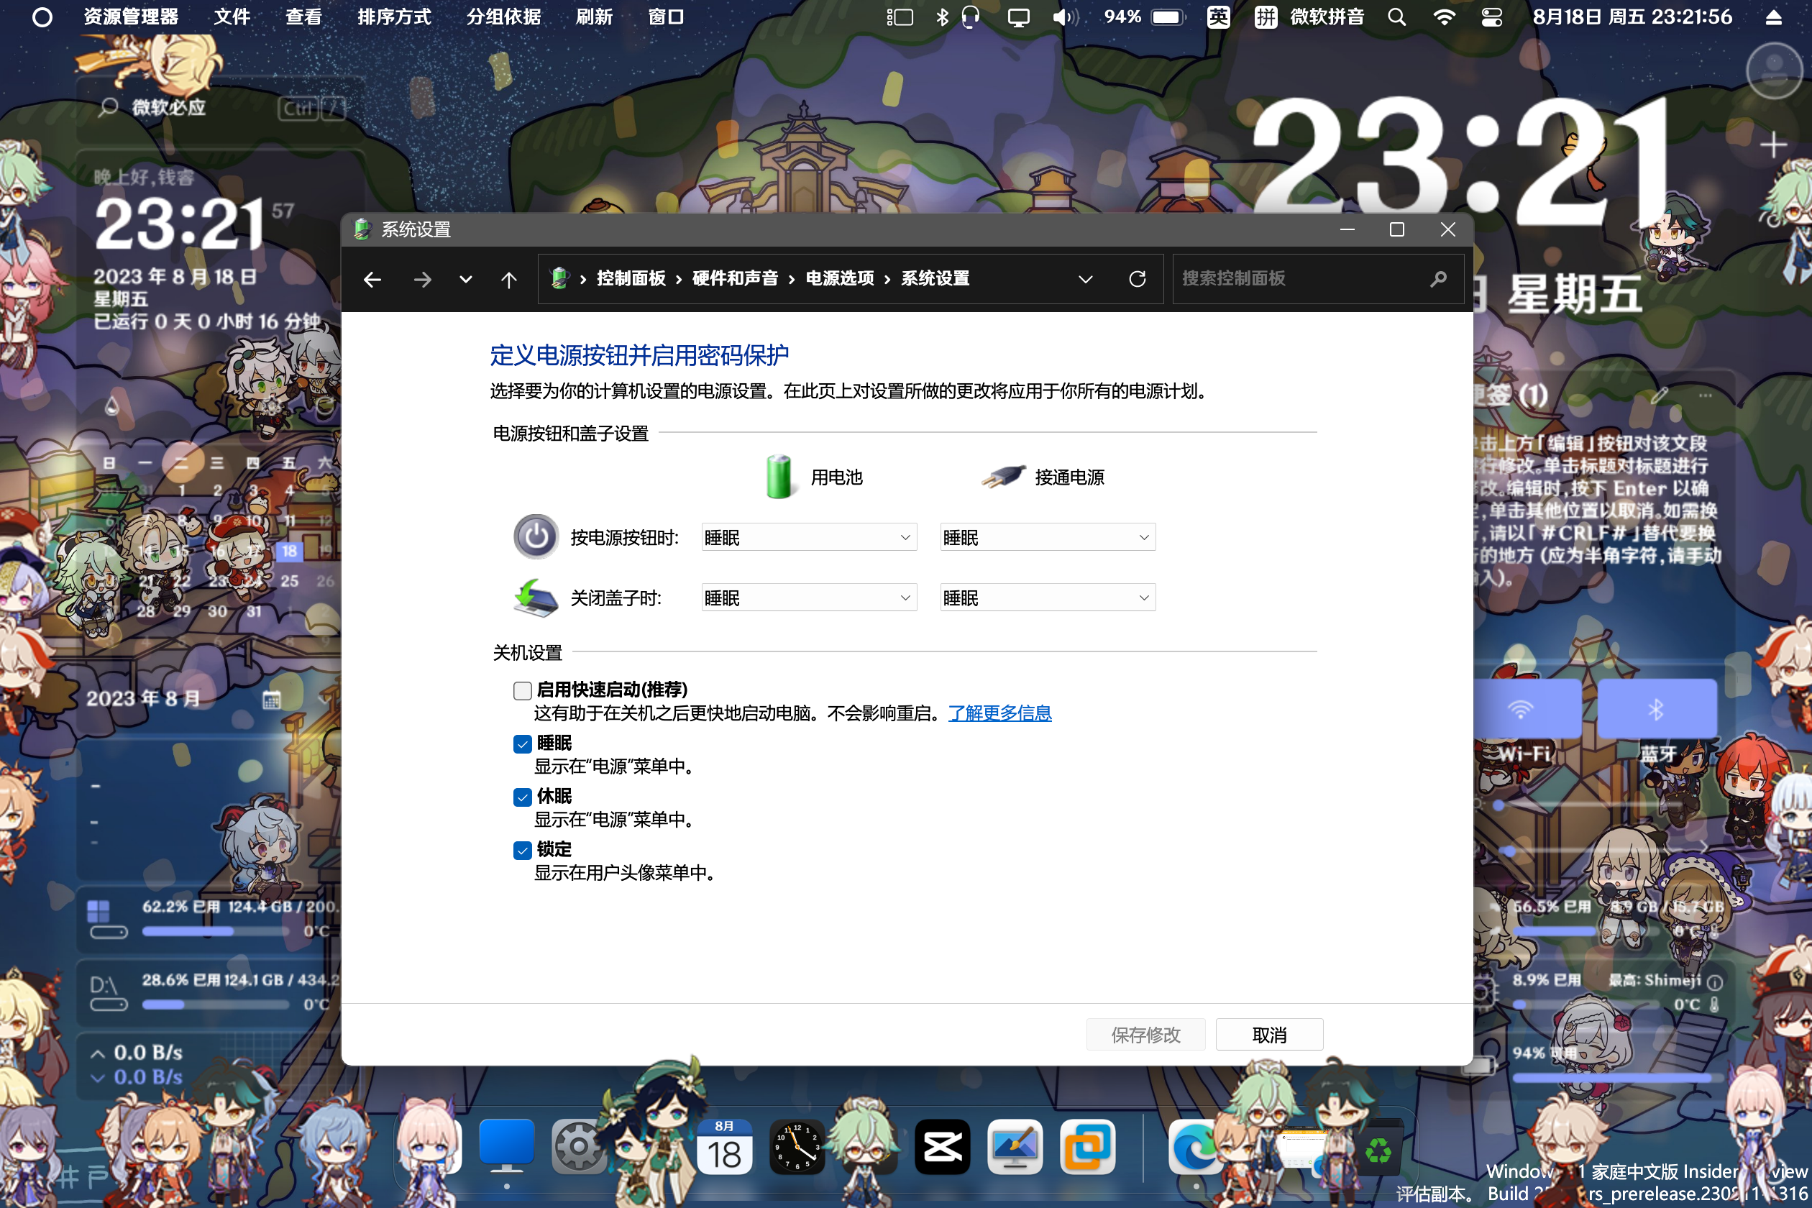This screenshot has height=1208, width=1812.
Task: Click the 取消 button
Action: 1269,1035
